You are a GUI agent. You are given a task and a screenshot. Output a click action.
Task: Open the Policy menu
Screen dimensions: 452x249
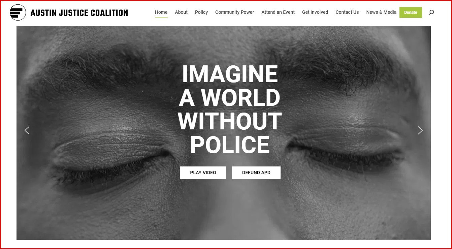pos(201,12)
